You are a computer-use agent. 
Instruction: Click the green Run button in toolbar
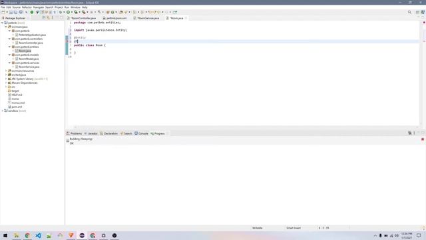[68, 12]
